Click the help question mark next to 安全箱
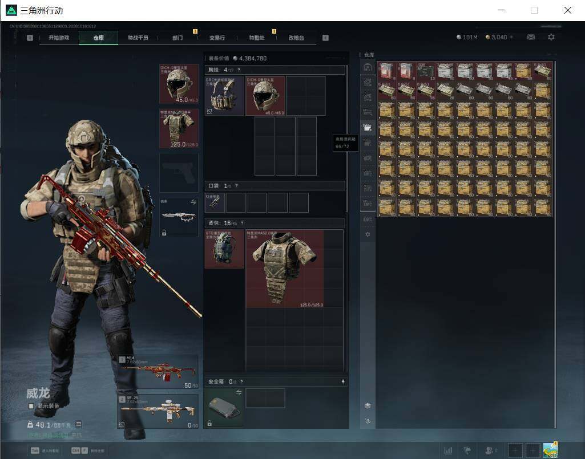Image resolution: width=585 pixels, height=459 pixels. [242, 381]
